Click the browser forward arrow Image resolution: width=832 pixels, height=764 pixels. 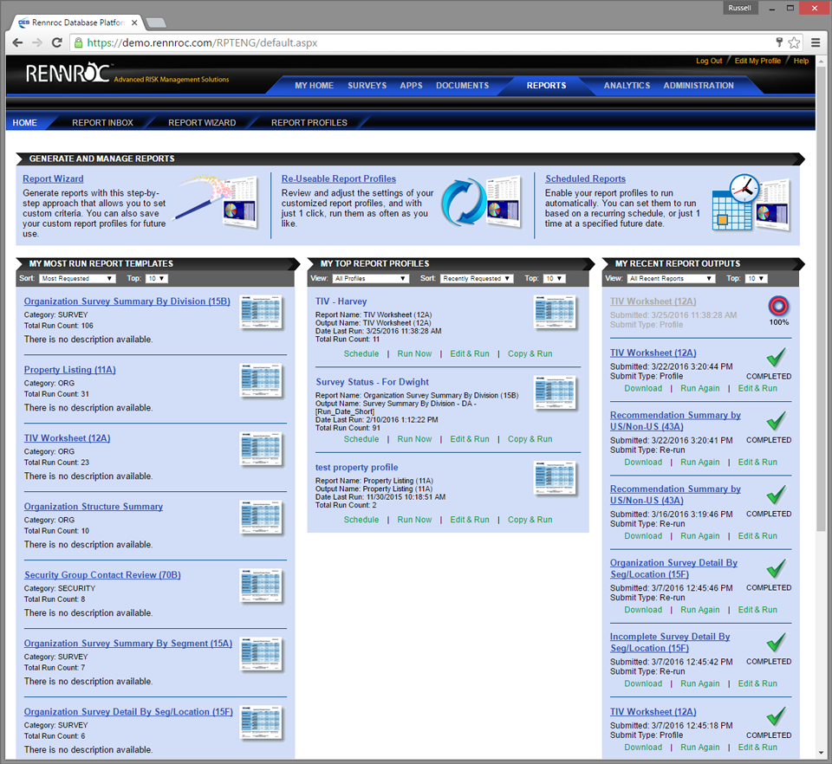tap(37, 43)
